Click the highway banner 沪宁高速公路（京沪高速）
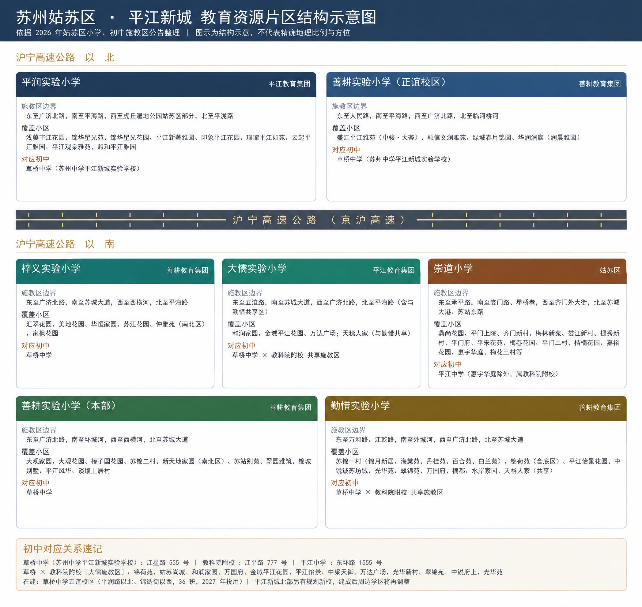Image resolution: width=642 pixels, height=607 pixels. 321,220
